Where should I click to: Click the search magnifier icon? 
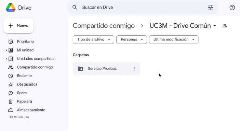[x=75, y=7]
